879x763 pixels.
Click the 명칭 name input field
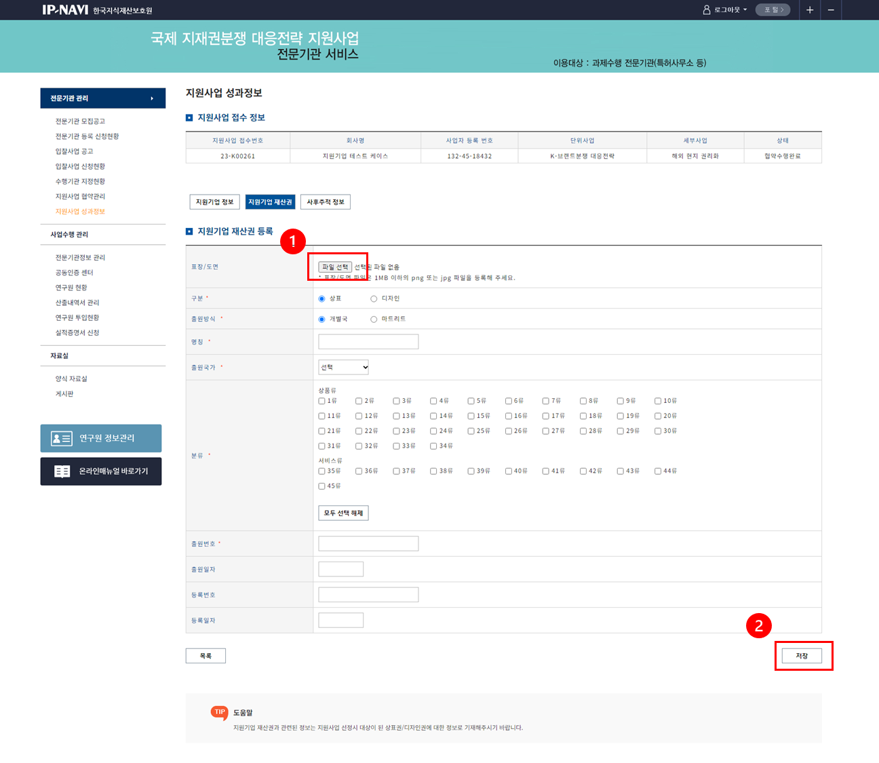(368, 342)
